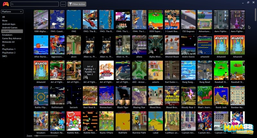The width and height of the screenshot is (257, 138).
Task: Click the Bomb Jack game thumbnail
Action: (221, 95)
